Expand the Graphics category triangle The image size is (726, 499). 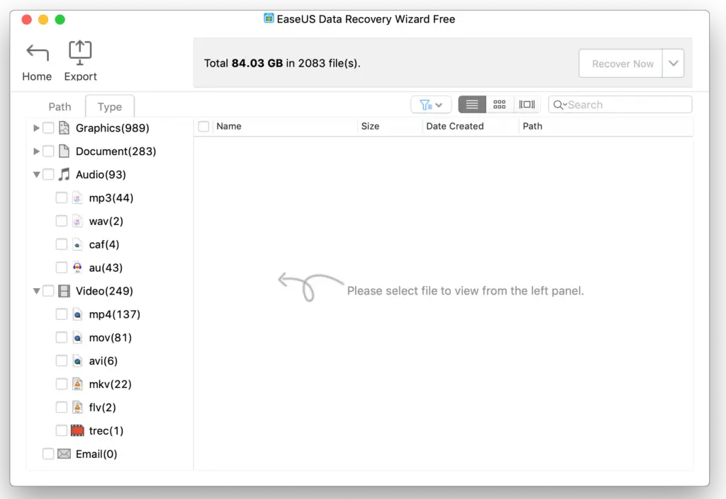point(36,128)
